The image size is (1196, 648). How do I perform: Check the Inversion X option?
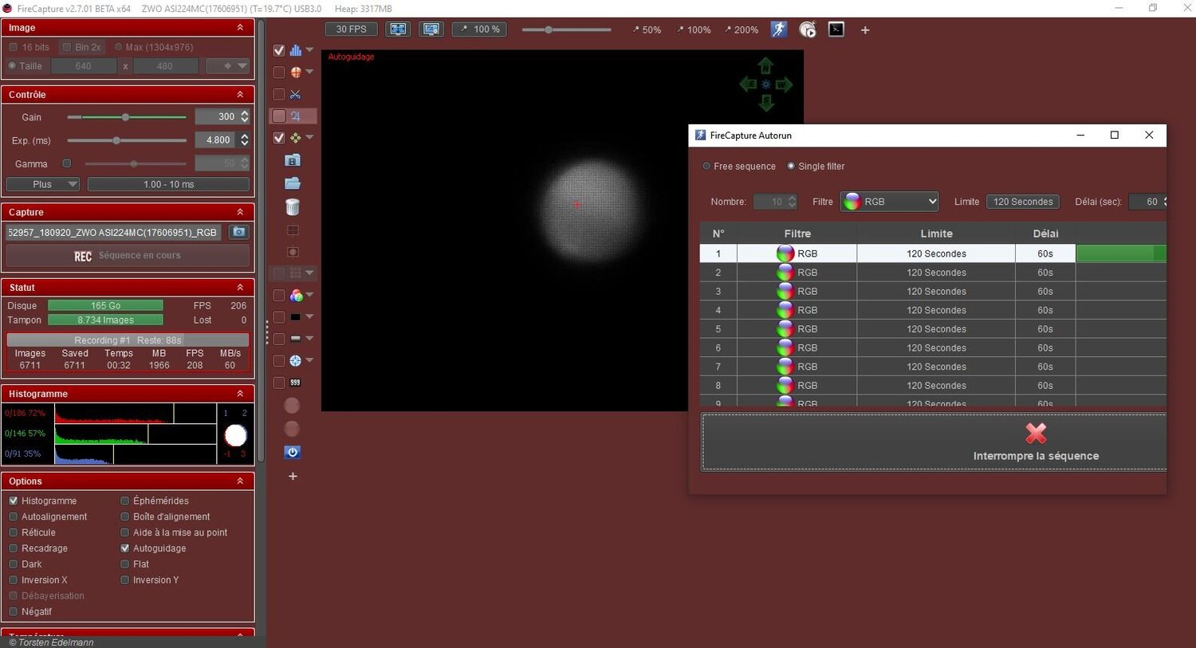click(14, 580)
